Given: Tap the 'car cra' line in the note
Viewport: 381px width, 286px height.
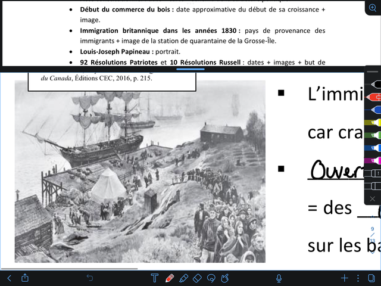Looking at the screenshot, I should 335,132.
